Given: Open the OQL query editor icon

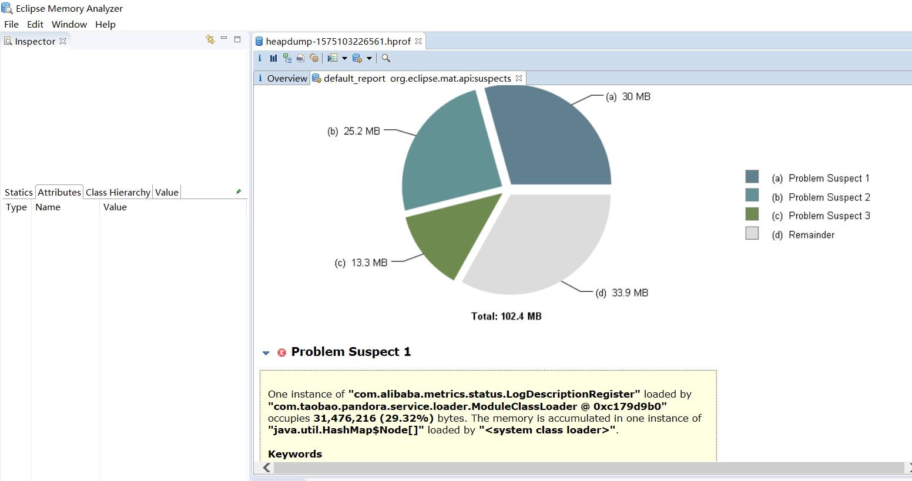Looking at the screenshot, I should coord(300,58).
